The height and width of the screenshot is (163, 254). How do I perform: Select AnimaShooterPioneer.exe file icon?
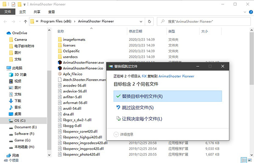[60, 62]
